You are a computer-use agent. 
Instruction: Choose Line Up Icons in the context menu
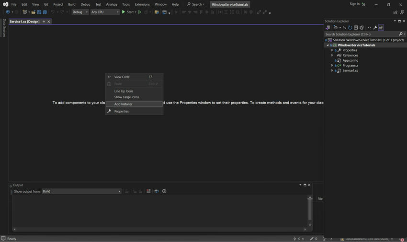[134, 91]
